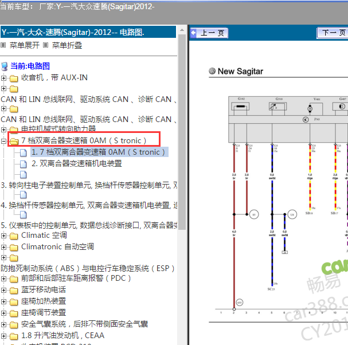Click open folder icon of 7 档双离合器变速箱
Screen dimensions: 348x345
tap(14, 141)
